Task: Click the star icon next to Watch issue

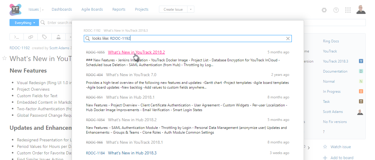Action: (x=325, y=147)
